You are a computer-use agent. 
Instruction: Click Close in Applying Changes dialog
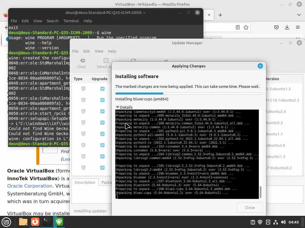(x=250, y=208)
